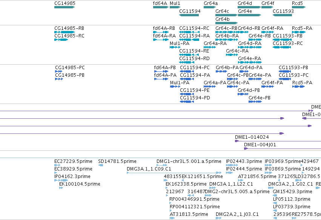Click the Gr64c gene feature
Viewport: 321px width, 220px height.
(226, 15)
